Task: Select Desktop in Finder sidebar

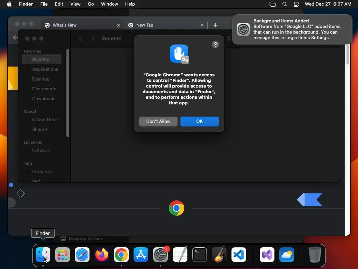Action: coord(42,79)
